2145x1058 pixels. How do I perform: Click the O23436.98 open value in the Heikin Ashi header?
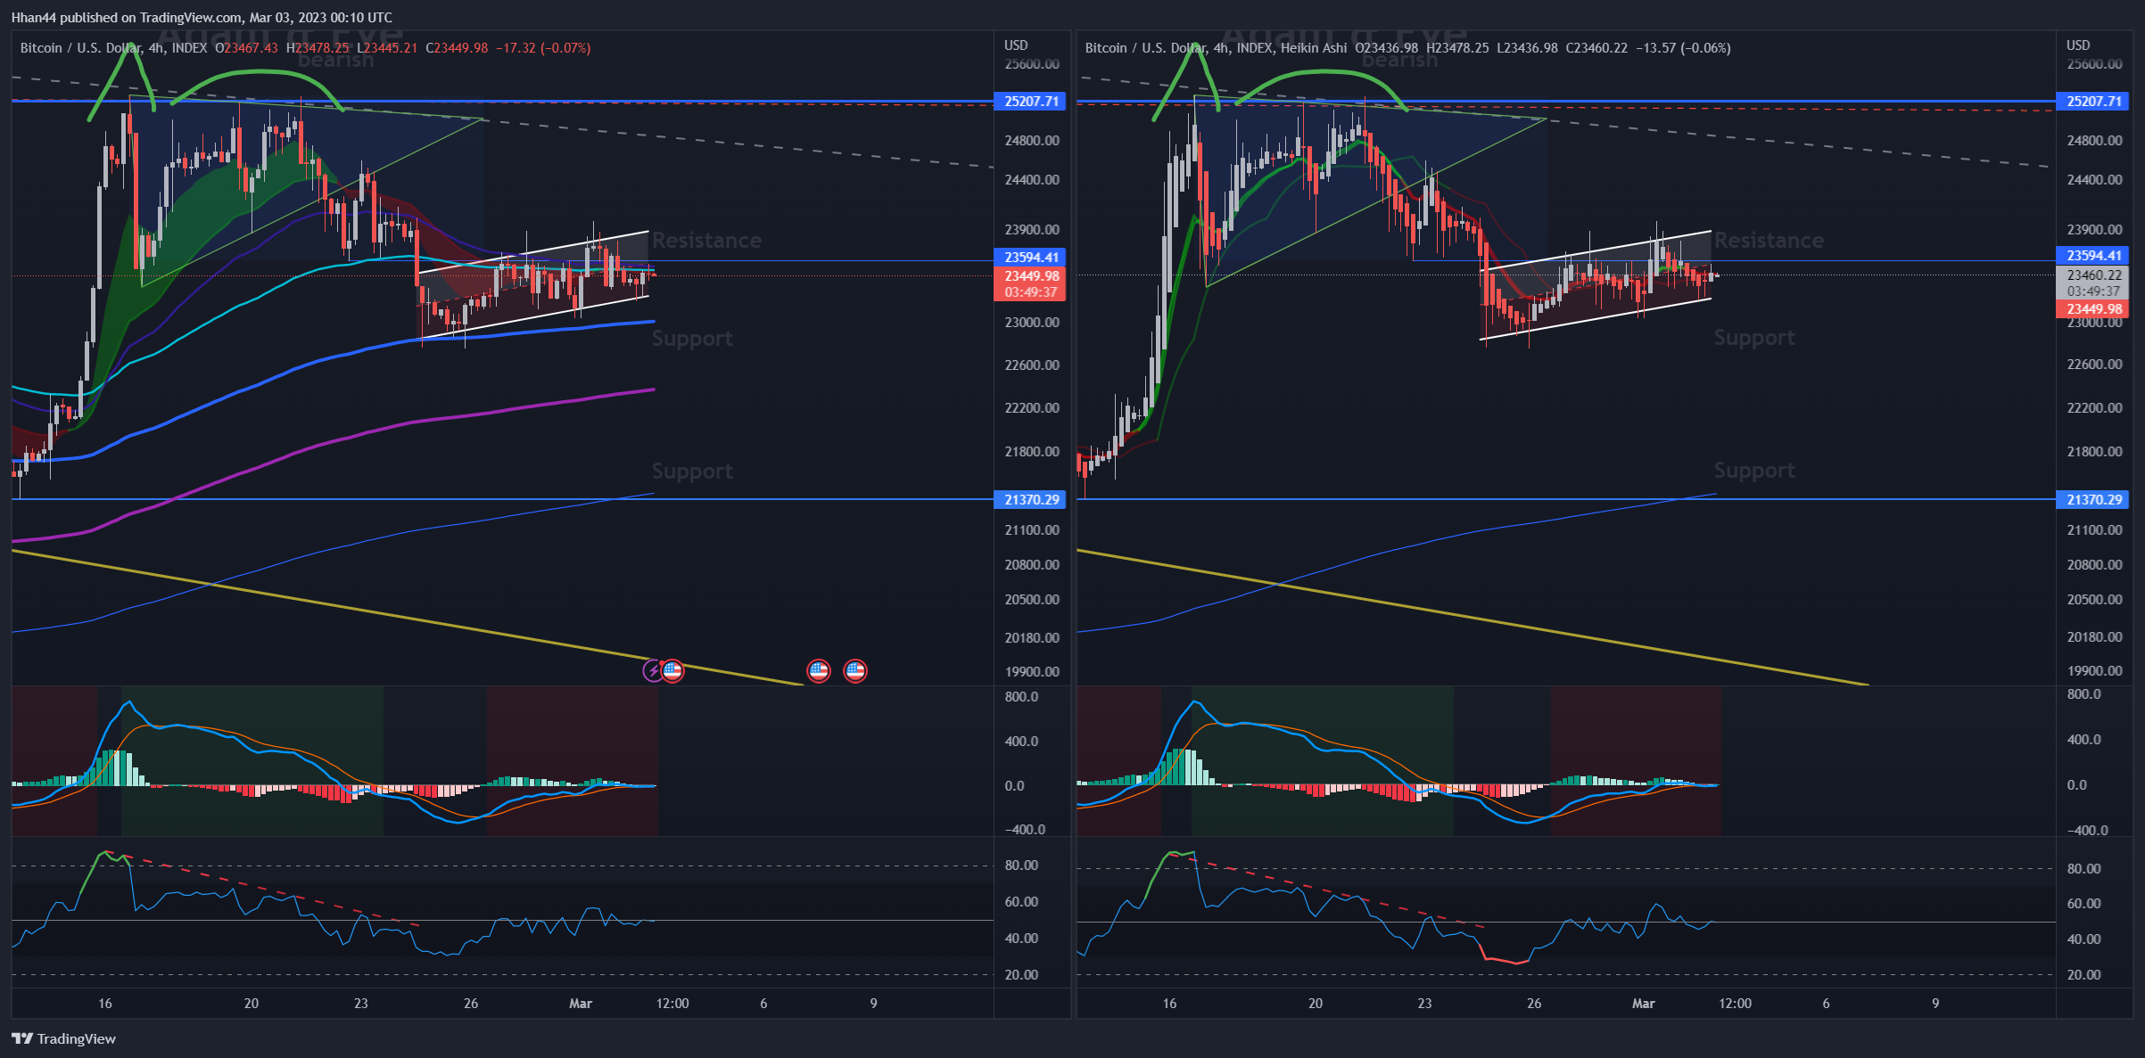tap(1387, 48)
